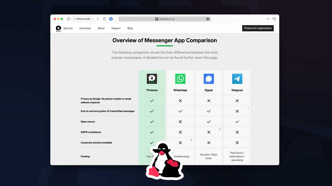Toggle the Safari sidebar button

[x=69, y=19]
